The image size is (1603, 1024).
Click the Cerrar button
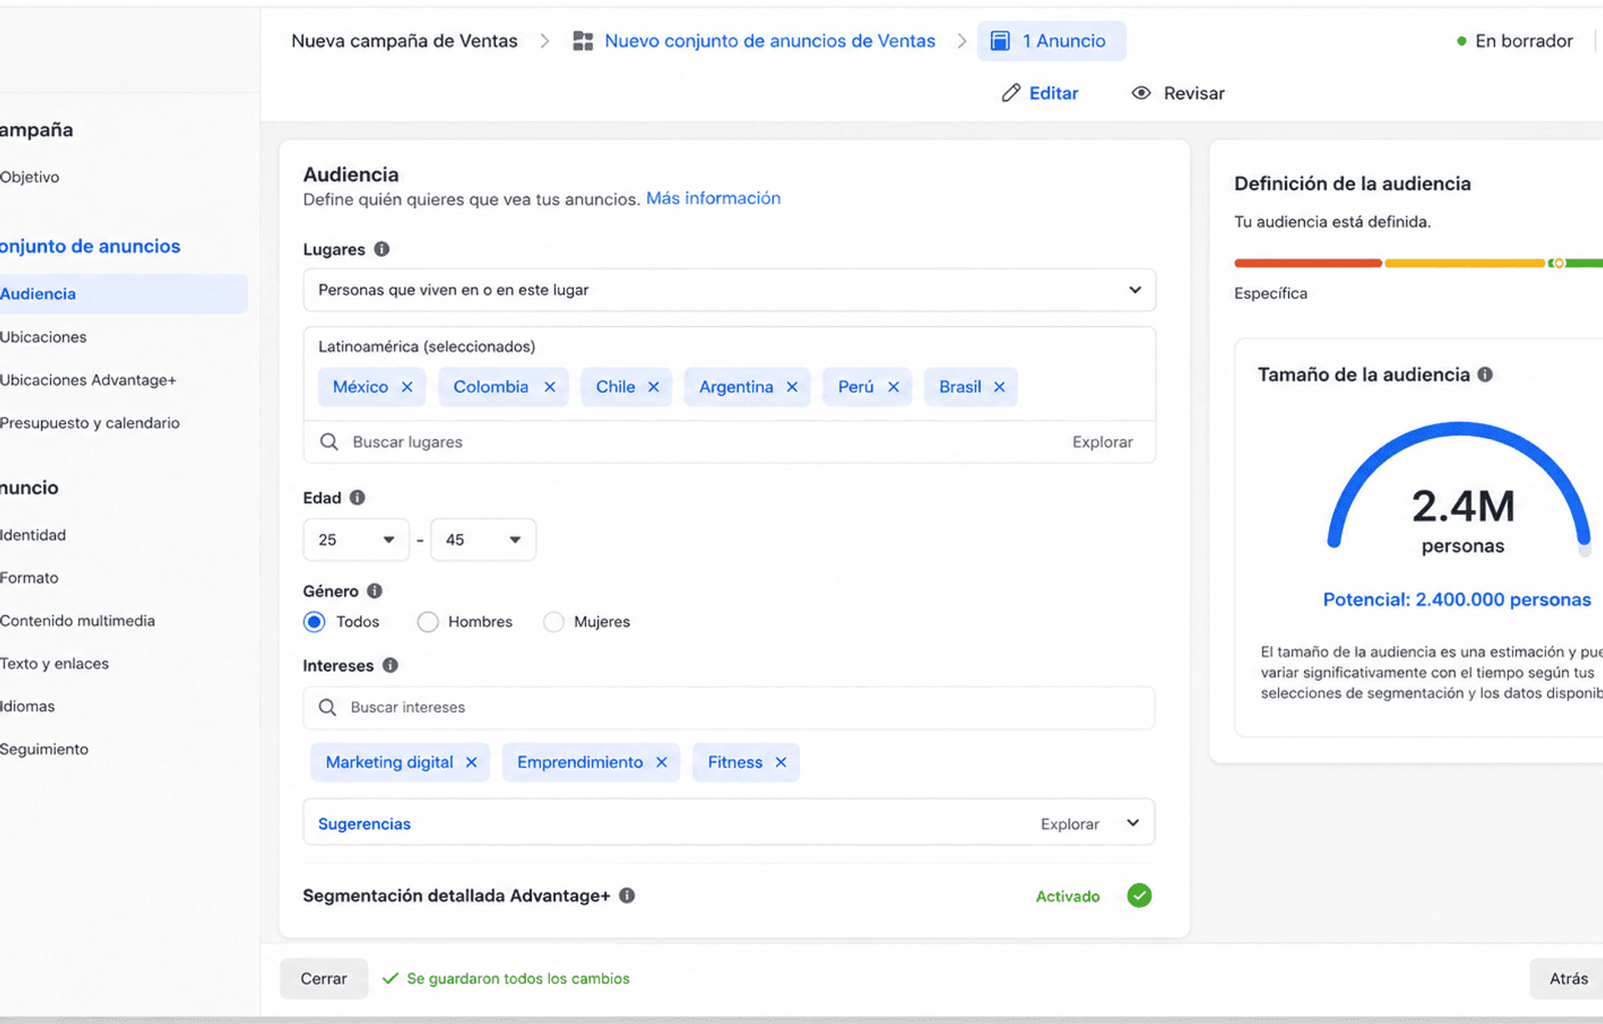324,978
